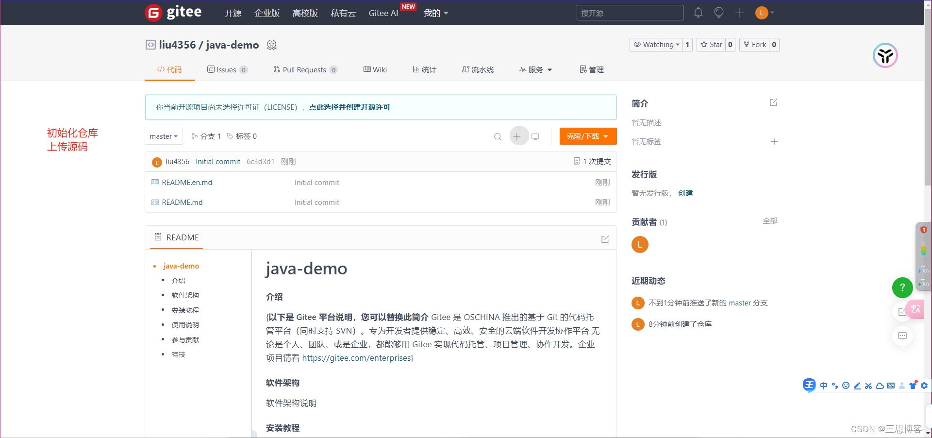Open the notifications bell icon
The height and width of the screenshot is (438, 932).
click(x=698, y=13)
